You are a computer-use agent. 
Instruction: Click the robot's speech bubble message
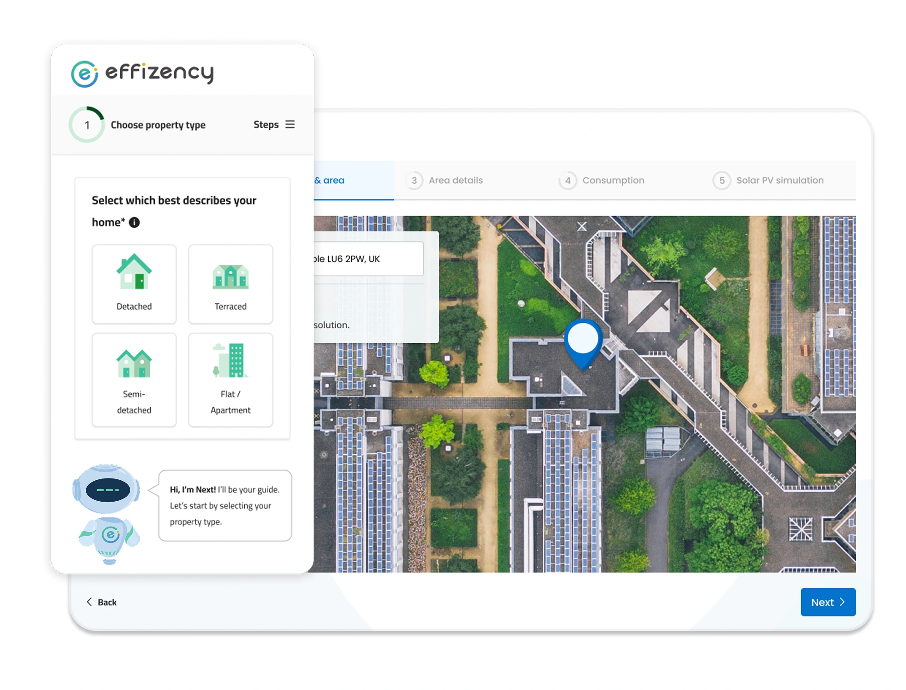pyautogui.click(x=225, y=505)
